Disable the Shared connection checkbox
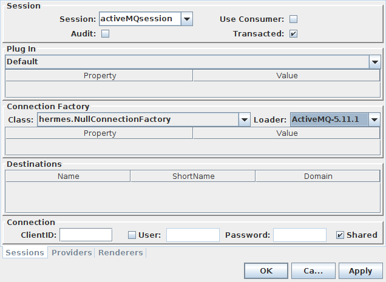The image size is (386, 282). [x=340, y=235]
